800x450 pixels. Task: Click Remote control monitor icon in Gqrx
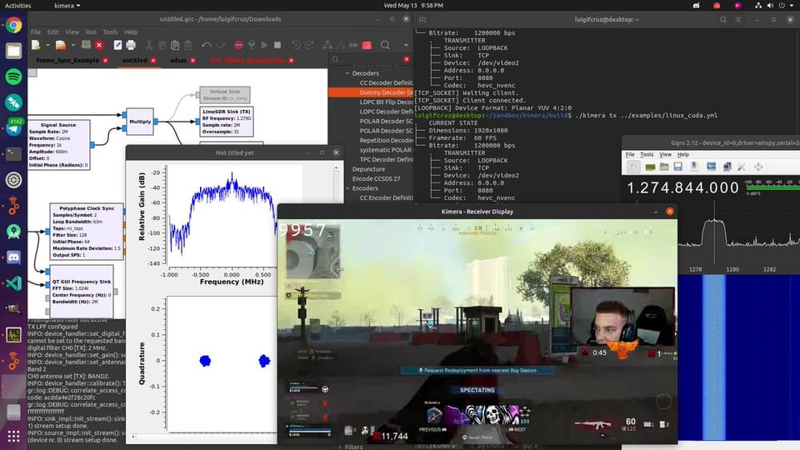tap(711, 167)
